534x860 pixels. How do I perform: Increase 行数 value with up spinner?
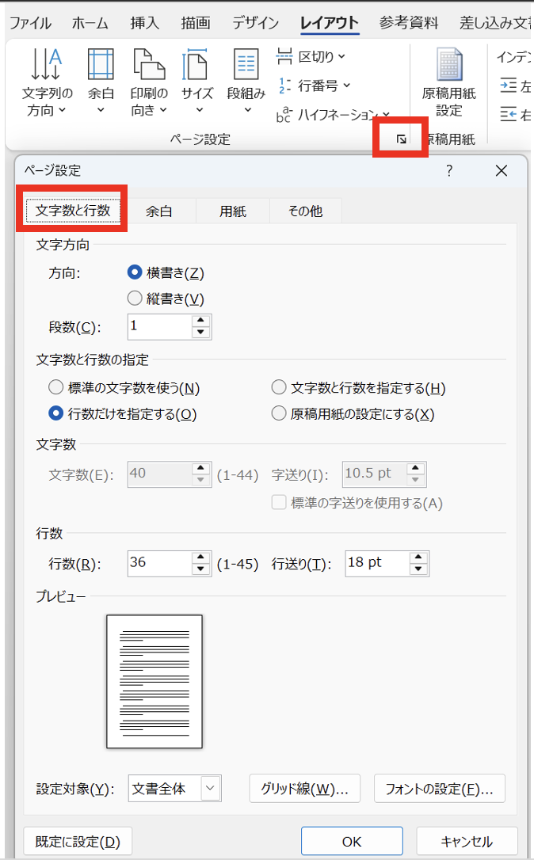pyautogui.click(x=201, y=557)
